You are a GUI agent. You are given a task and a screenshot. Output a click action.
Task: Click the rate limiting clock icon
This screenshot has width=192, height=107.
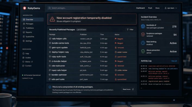click(143, 43)
